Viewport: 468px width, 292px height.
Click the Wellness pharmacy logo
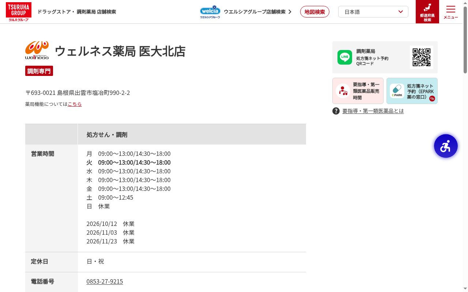tap(37, 50)
